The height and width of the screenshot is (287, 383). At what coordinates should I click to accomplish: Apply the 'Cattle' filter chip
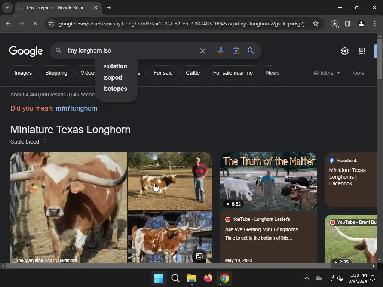[193, 73]
